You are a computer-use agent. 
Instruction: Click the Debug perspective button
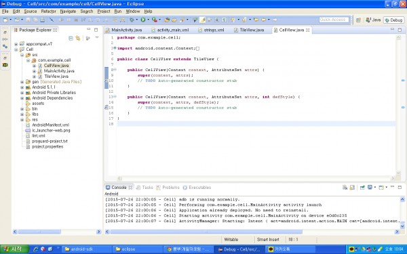[393, 20]
